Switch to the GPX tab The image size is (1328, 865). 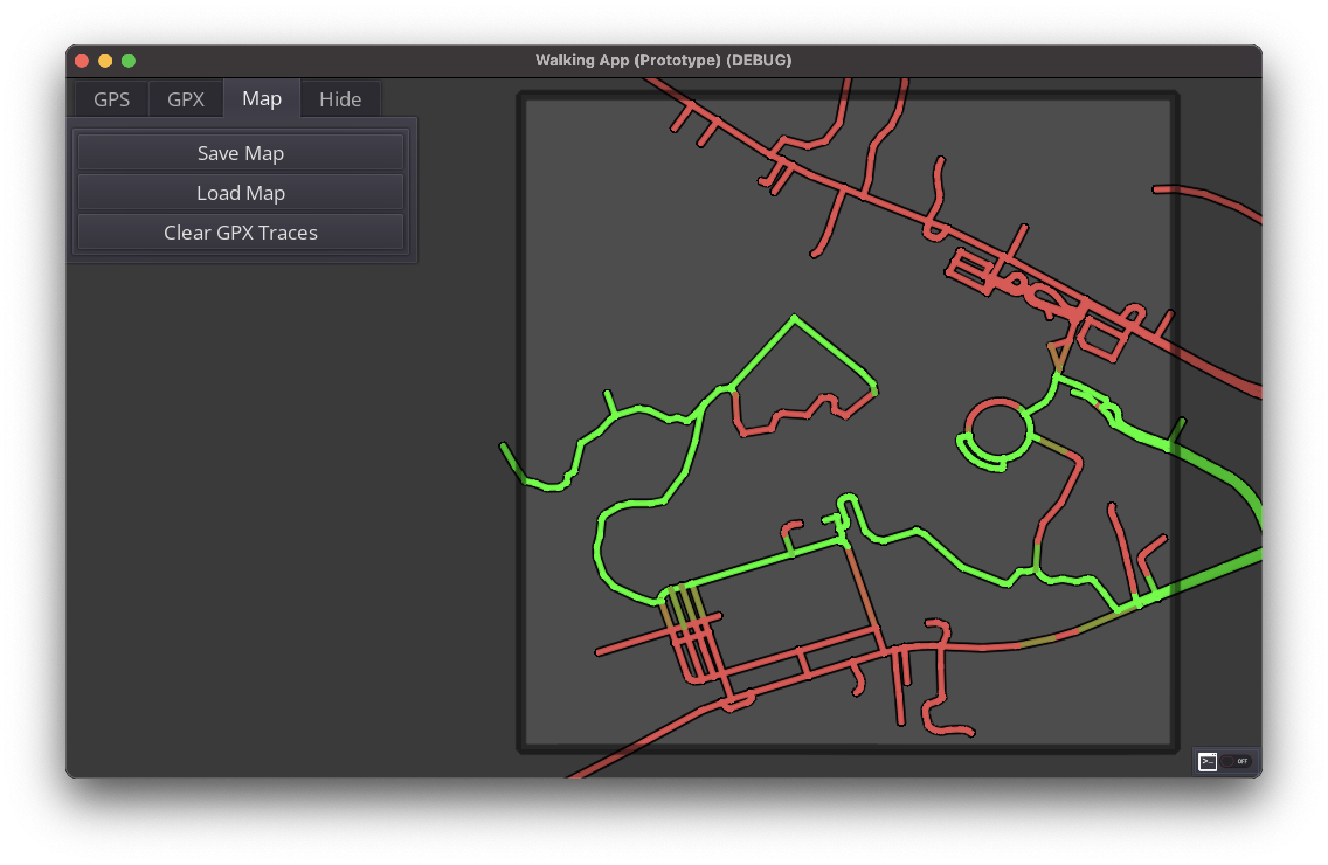186,99
